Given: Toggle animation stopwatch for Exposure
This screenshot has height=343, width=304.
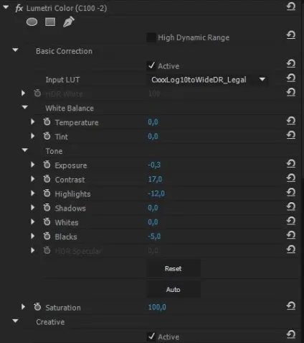Looking at the screenshot, I should (47, 165).
